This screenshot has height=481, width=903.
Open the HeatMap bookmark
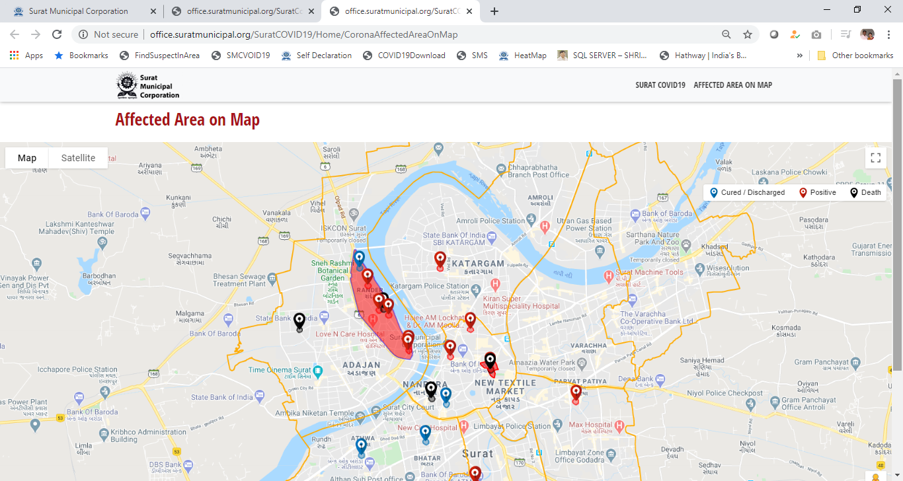coord(523,55)
